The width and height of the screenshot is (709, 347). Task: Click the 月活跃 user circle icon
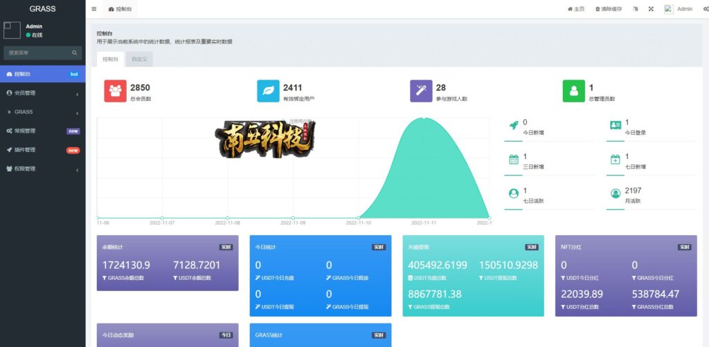point(616,193)
